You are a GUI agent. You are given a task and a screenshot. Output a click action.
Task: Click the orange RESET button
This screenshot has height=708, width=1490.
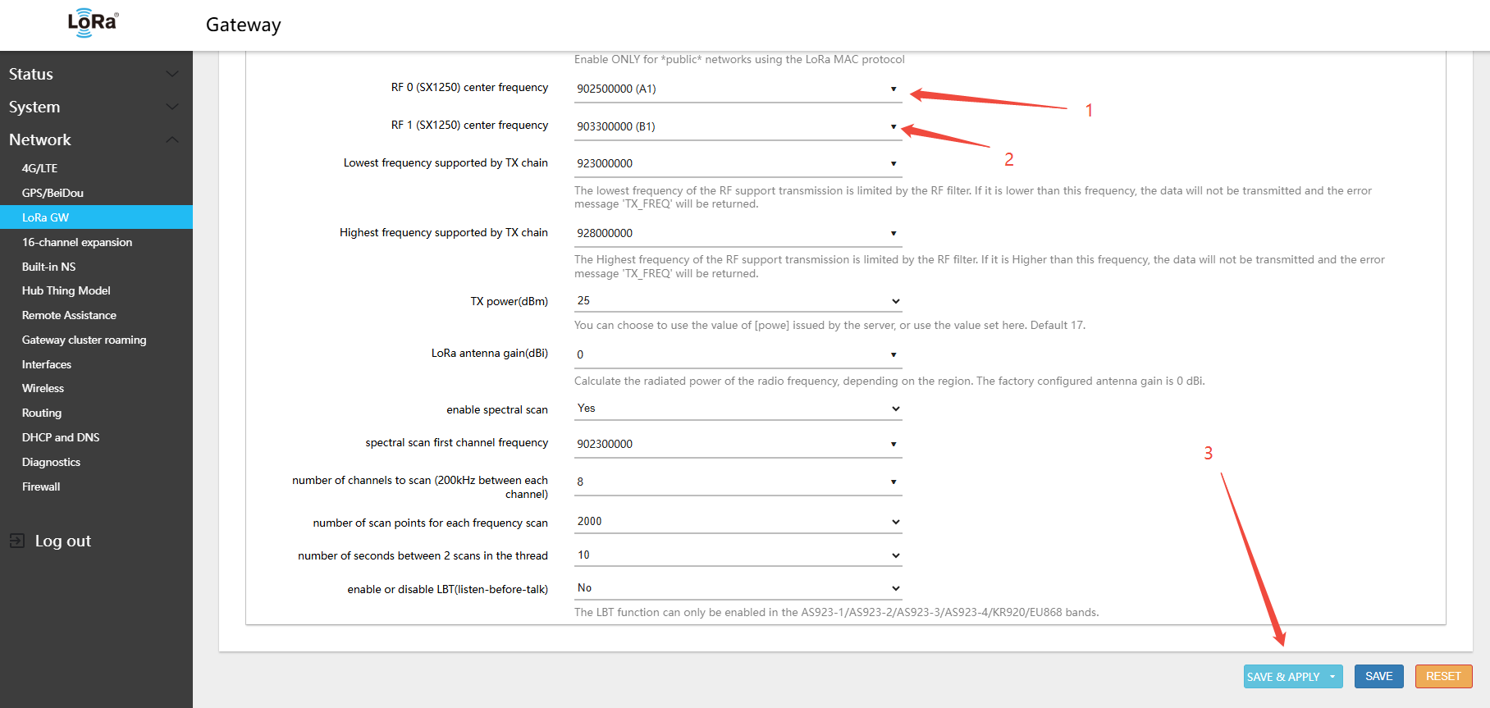(x=1443, y=676)
